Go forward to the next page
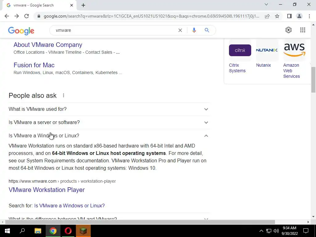Screen dimensions: 316x237 [17, 16]
